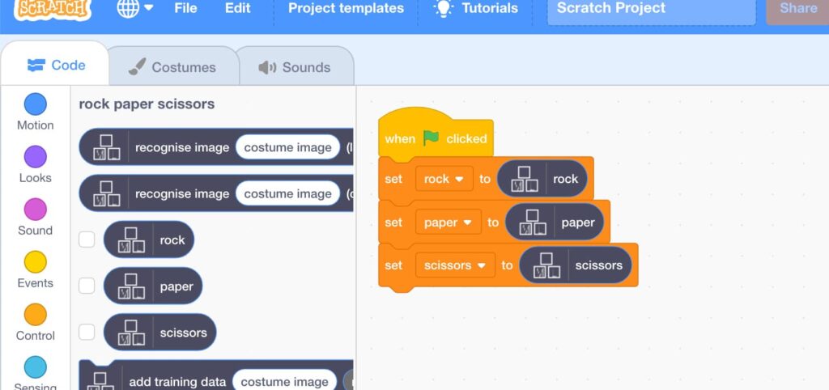Image resolution: width=829 pixels, height=390 pixels.
Task: Click the add training data block icon
Action: [x=100, y=380]
